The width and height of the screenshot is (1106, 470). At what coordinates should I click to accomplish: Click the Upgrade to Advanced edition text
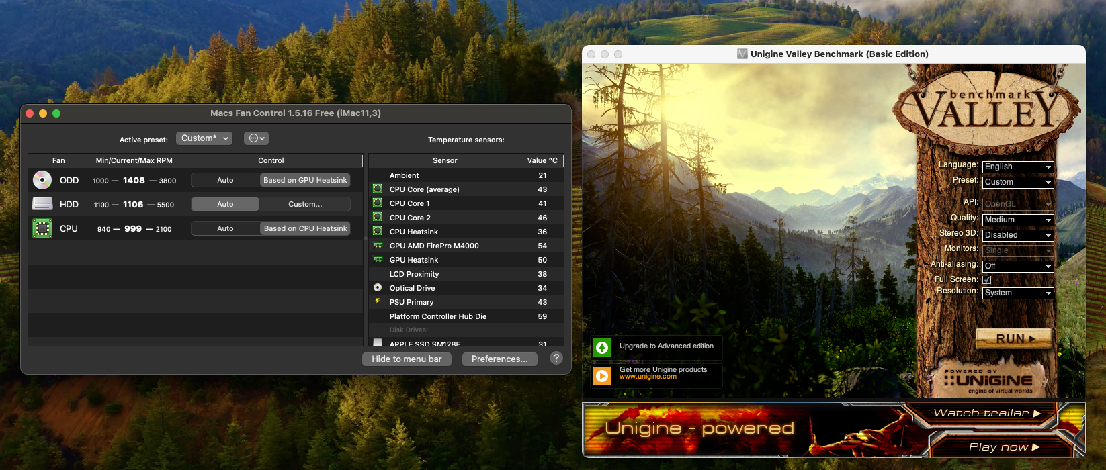point(667,346)
